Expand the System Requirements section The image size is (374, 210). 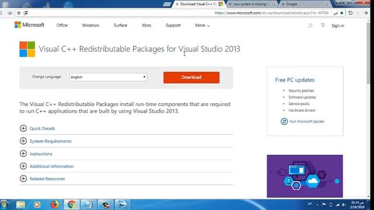tap(46, 141)
